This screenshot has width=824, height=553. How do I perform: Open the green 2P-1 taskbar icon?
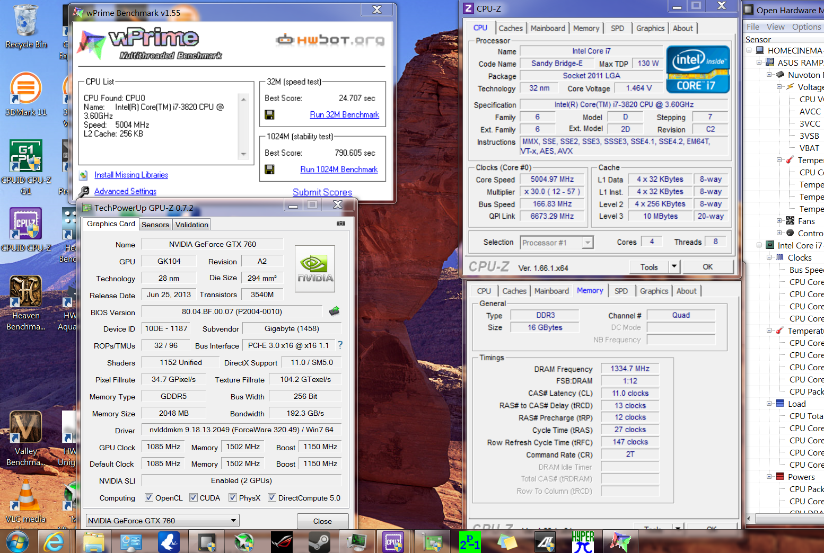coord(470,542)
